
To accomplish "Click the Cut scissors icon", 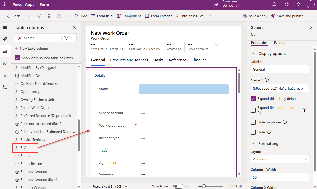I will 49,16.
